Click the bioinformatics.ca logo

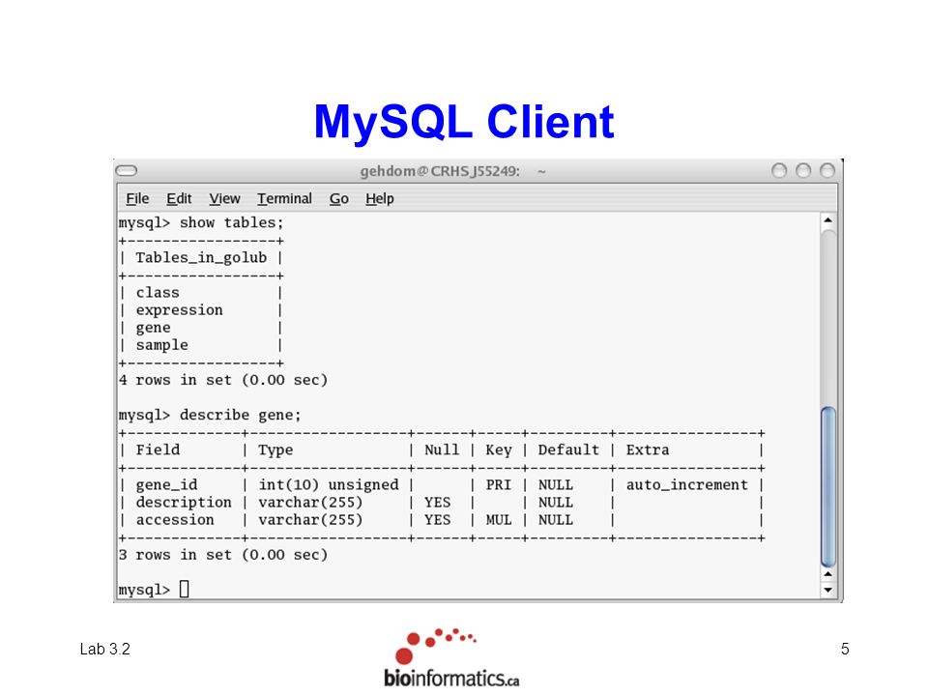451,658
